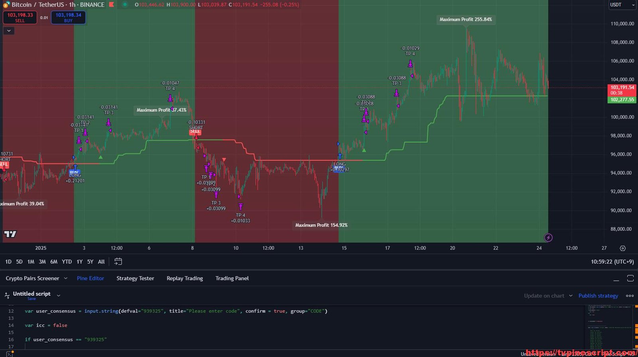The height and width of the screenshot is (357, 638).
Task: Click the red flag icon beside BINANCE
Action: 112,5
